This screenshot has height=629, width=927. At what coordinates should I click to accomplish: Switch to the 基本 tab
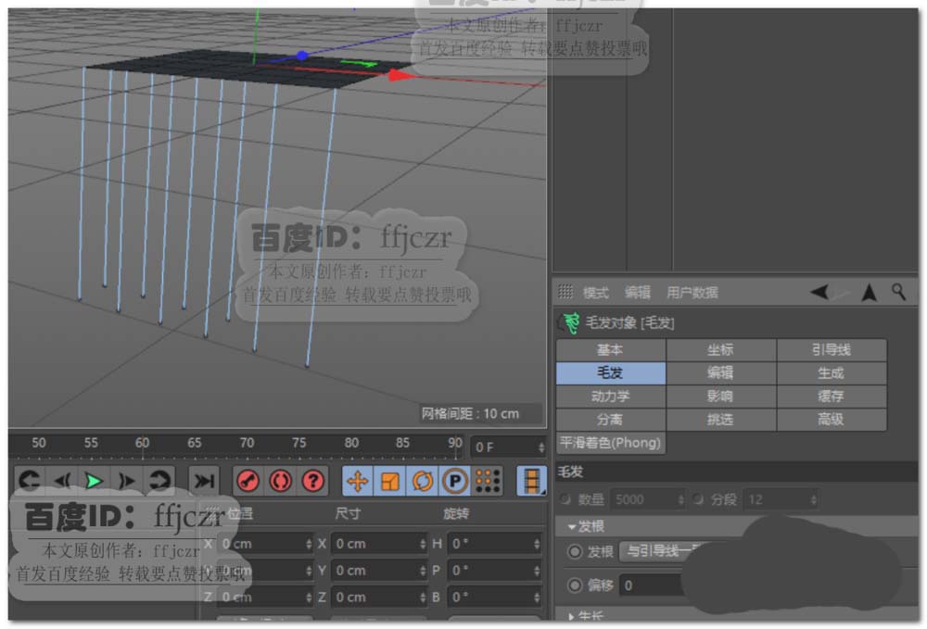[x=610, y=349]
